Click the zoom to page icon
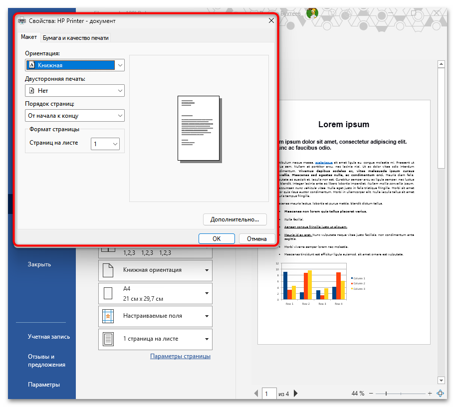 tap(440, 394)
